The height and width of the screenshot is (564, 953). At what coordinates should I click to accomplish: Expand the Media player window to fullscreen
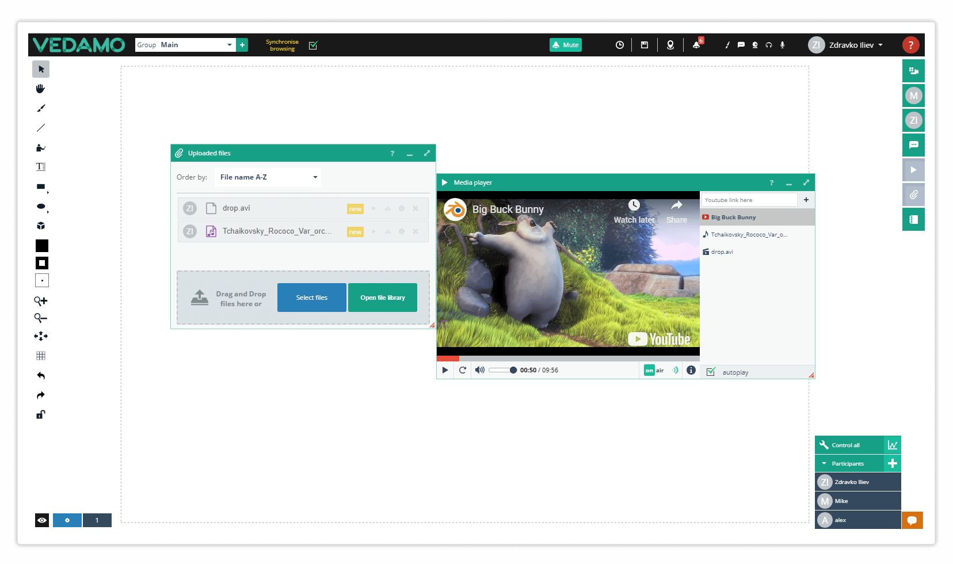[x=806, y=182]
